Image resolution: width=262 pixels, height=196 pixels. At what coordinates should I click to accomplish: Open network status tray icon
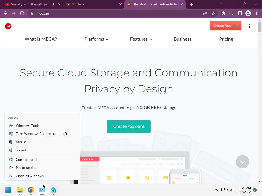[223, 190]
